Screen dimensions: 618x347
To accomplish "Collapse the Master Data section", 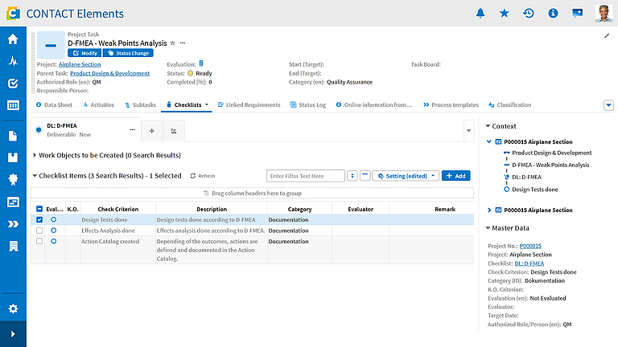I will pyautogui.click(x=488, y=228).
